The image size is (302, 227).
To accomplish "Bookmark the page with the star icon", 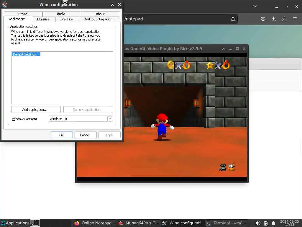I will 233,19.
